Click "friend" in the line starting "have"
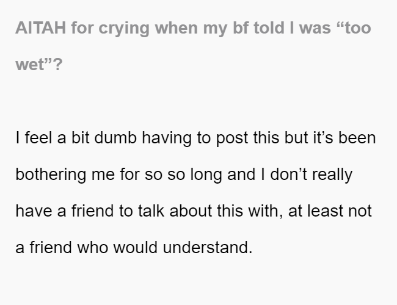 (92, 211)
